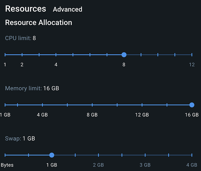Click the 8 label under CPU slider
201x171 pixels.
[124, 65]
